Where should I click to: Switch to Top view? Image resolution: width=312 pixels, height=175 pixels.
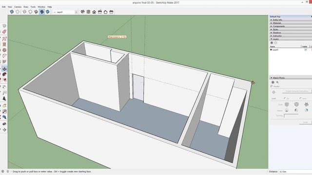(88, 12)
